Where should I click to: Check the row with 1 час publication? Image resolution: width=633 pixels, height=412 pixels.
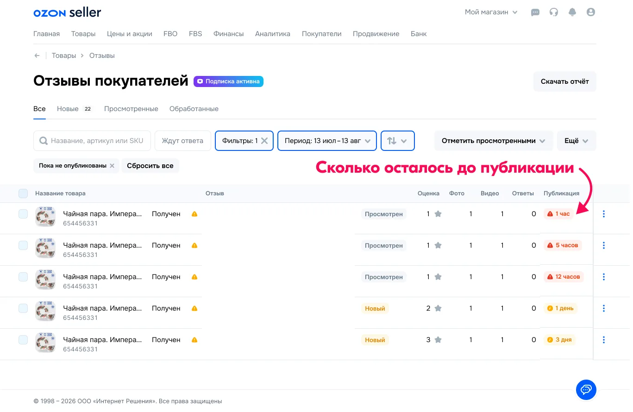point(23,214)
